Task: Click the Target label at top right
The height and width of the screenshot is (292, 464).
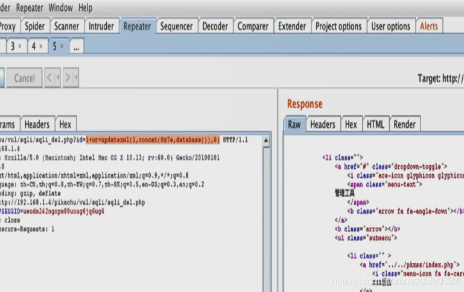Action: [441, 78]
